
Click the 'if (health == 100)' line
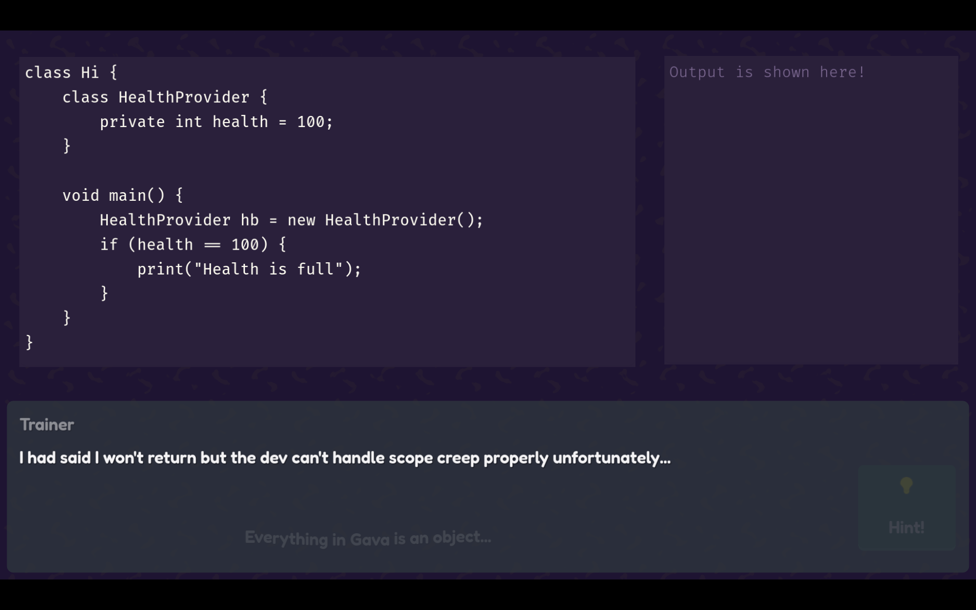[193, 245]
